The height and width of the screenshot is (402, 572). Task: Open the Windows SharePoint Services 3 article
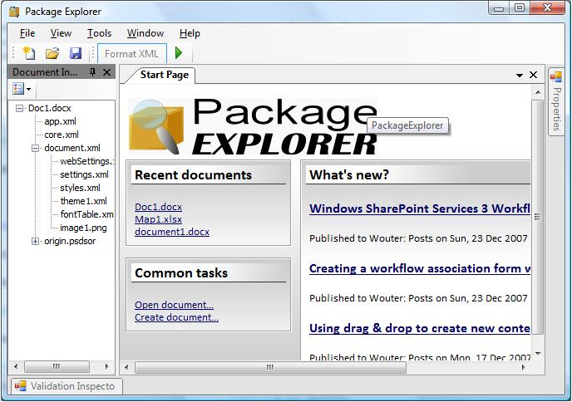[420, 208]
